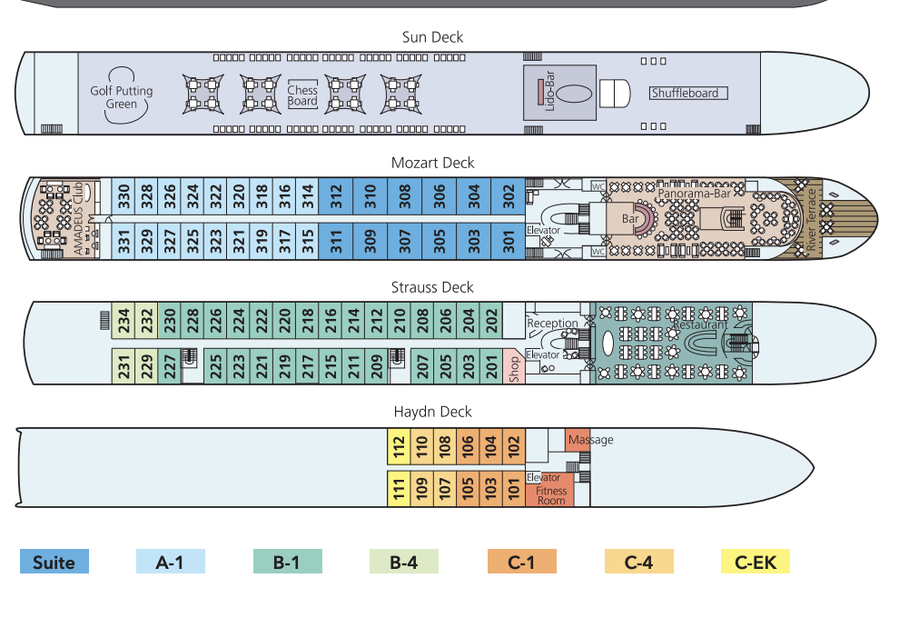
Task: Choose cabin 110 on Haydn Deck
Action: click(x=422, y=446)
